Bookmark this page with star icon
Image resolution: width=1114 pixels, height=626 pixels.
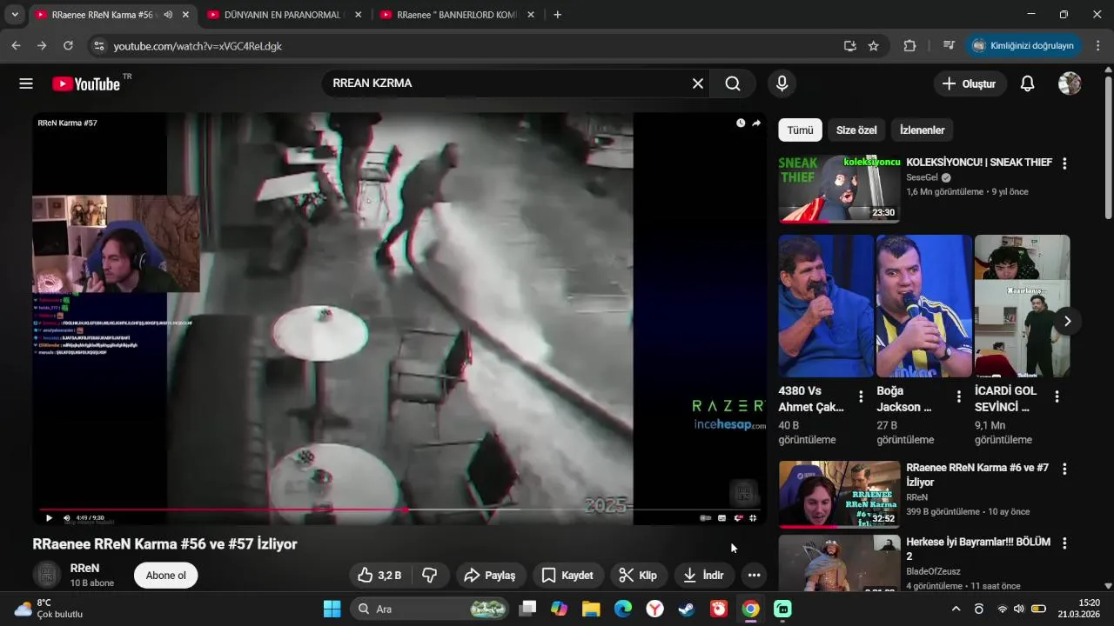[x=874, y=46]
